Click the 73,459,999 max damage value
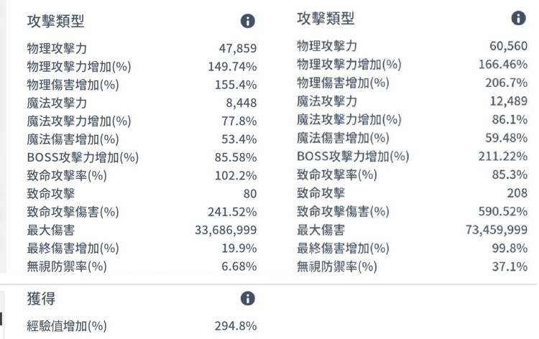This screenshot has height=339, width=539. (497, 229)
